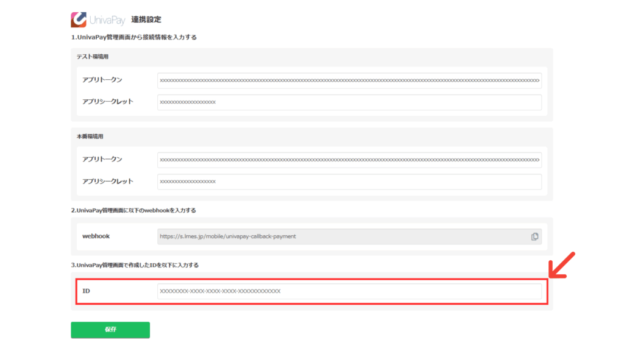
Task: Click the 本番環境用 section label
Action: point(90,136)
